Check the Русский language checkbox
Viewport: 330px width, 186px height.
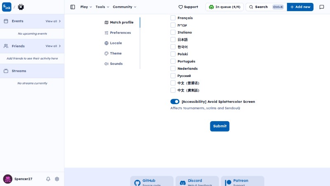(x=173, y=76)
